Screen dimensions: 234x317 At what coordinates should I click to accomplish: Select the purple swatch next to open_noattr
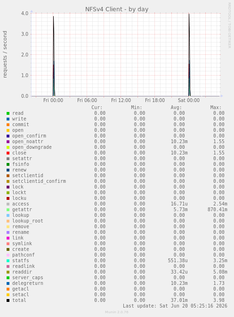click(x=8, y=142)
